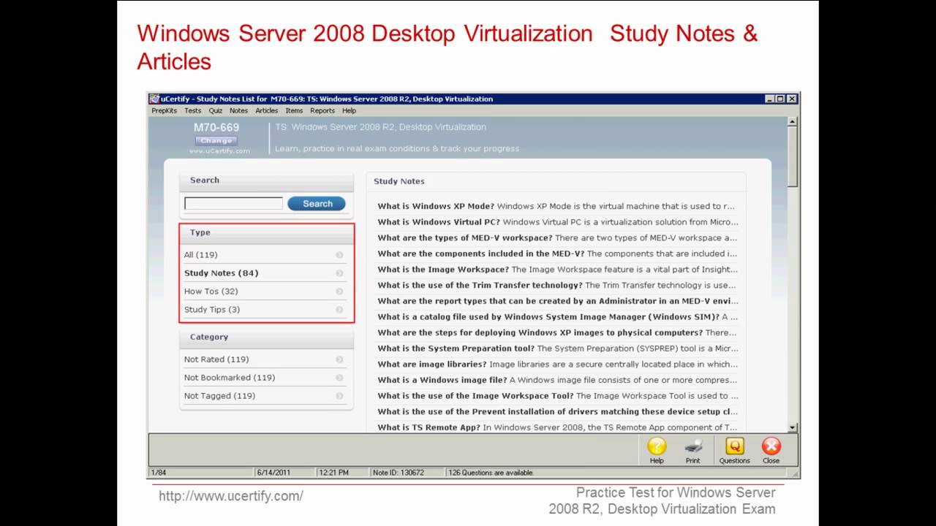
Task: Open the PrepKits menu
Action: pos(164,111)
